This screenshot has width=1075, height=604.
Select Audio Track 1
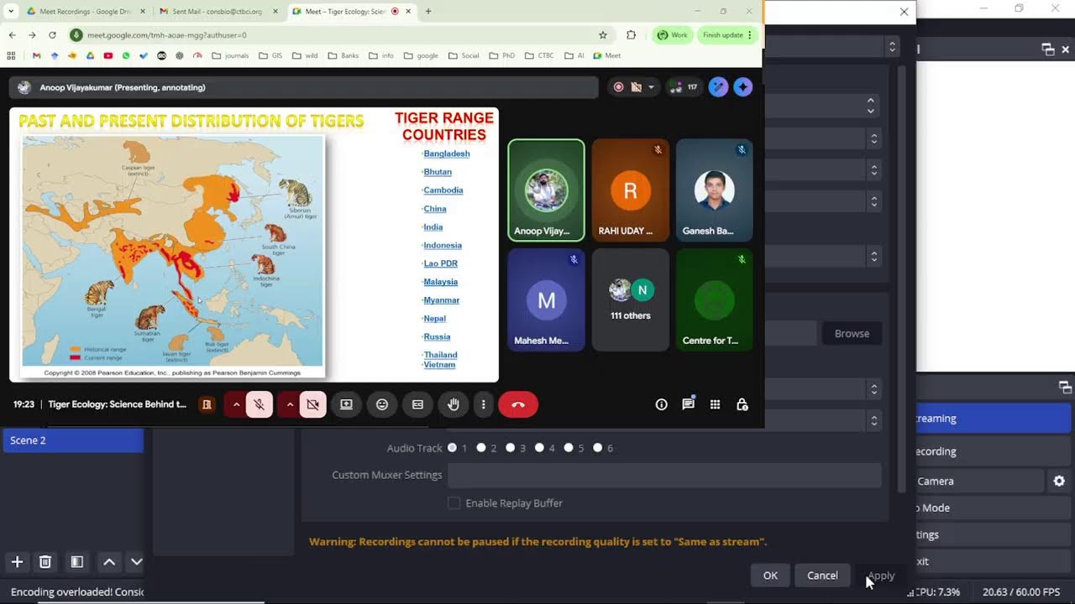453,448
